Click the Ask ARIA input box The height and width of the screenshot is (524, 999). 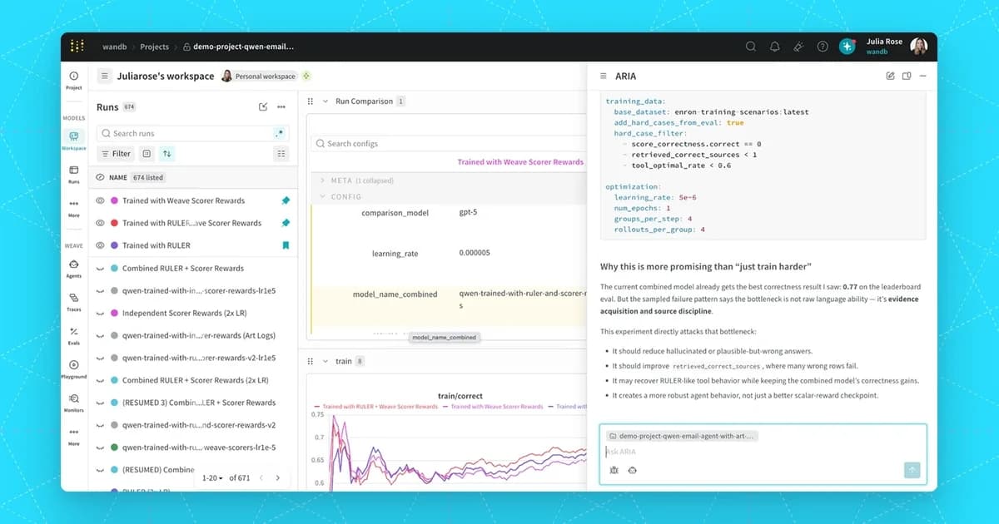764,452
